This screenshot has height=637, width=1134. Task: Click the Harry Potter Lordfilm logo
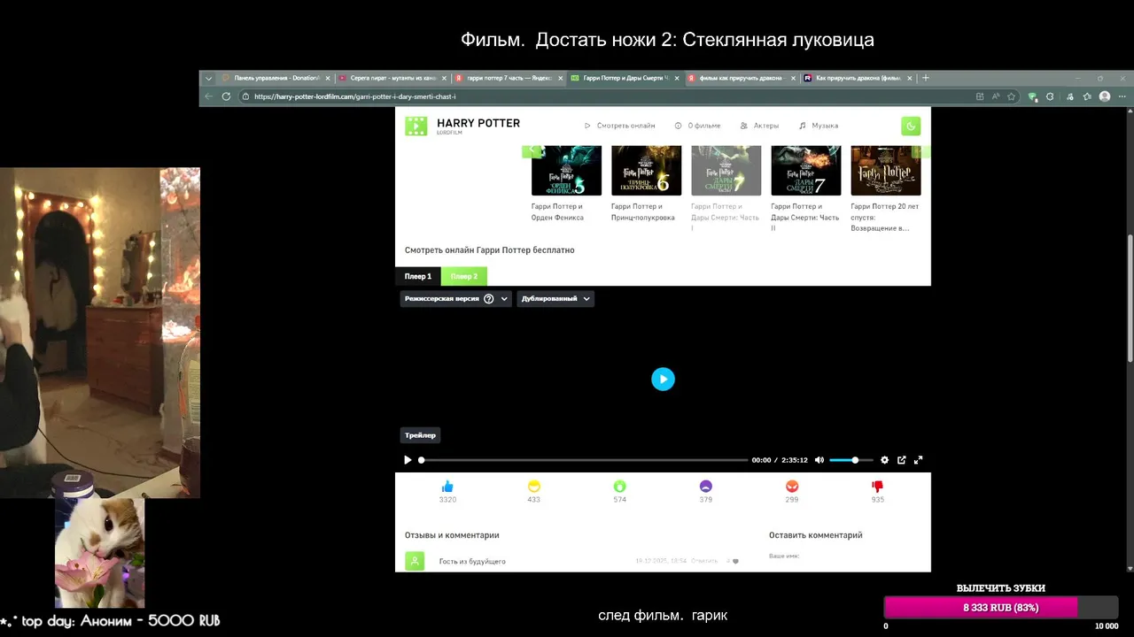click(462, 126)
